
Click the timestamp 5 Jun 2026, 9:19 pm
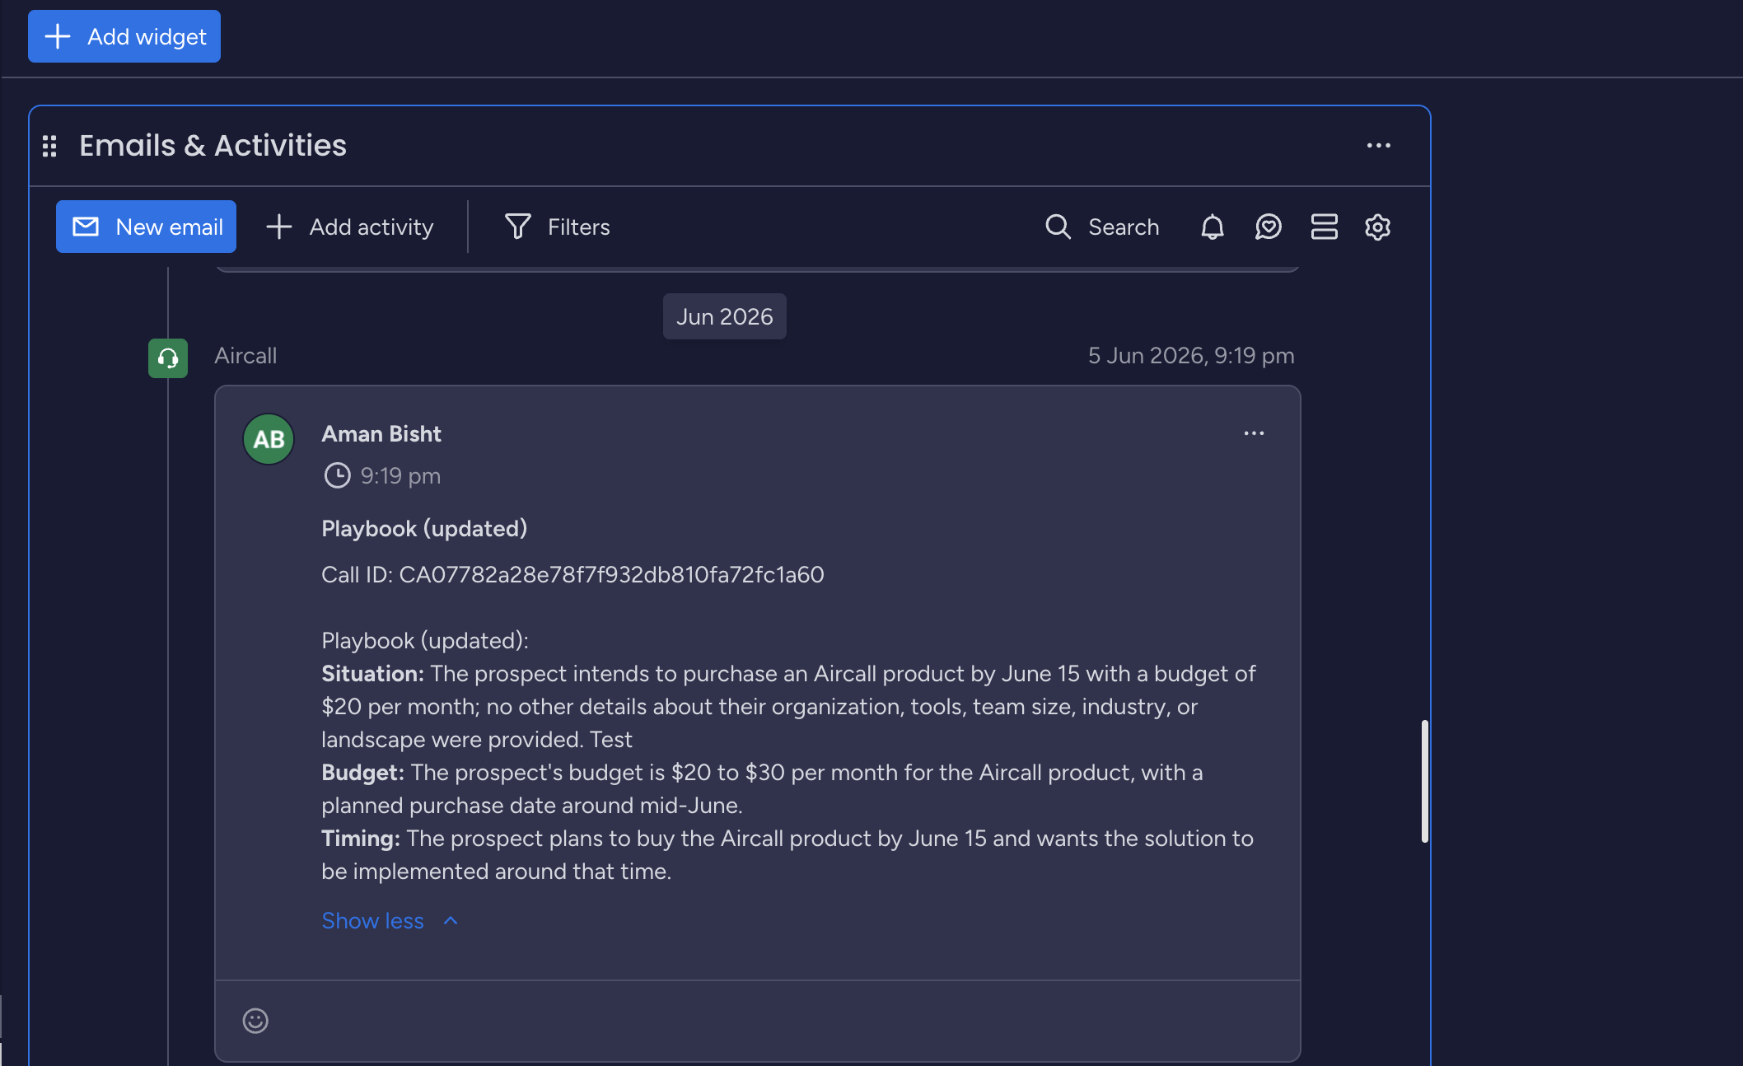pyautogui.click(x=1191, y=356)
